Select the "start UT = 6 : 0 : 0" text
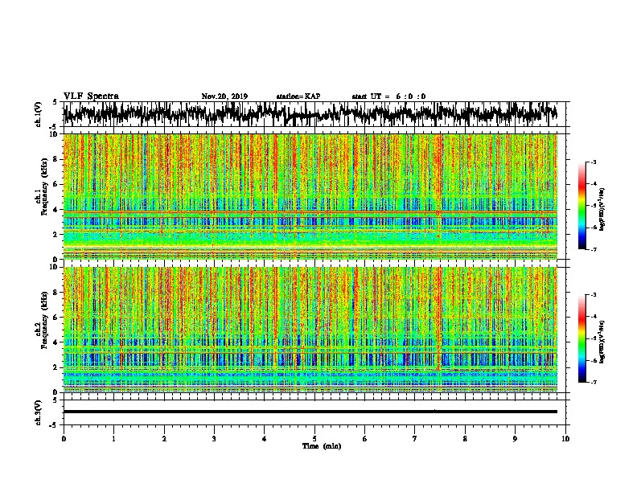The width and height of the screenshot is (637, 492). click(x=388, y=96)
